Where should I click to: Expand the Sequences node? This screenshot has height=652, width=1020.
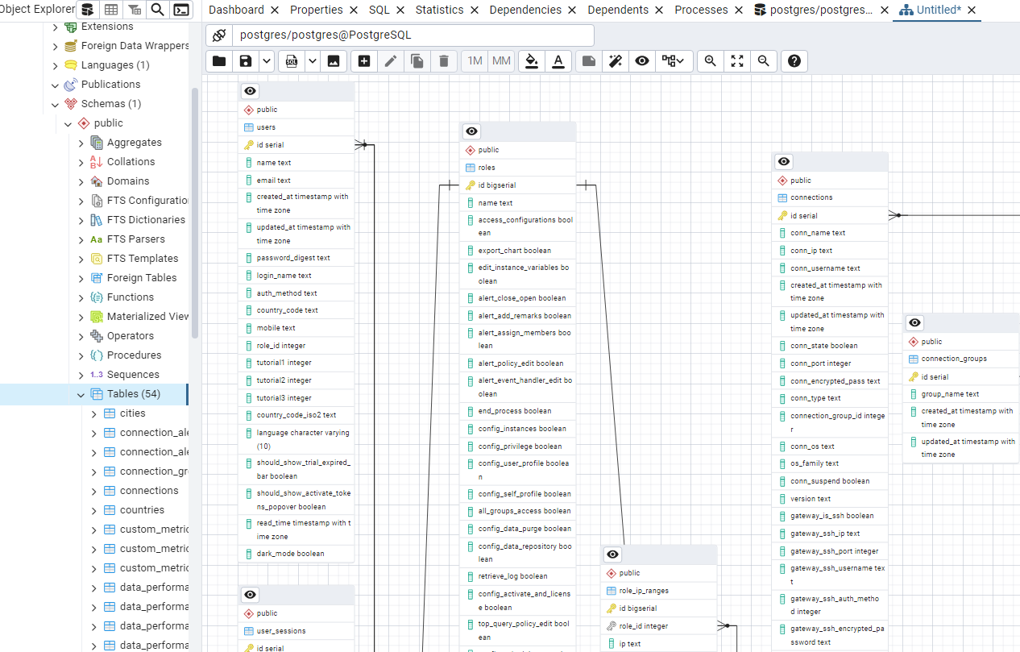pyautogui.click(x=81, y=375)
